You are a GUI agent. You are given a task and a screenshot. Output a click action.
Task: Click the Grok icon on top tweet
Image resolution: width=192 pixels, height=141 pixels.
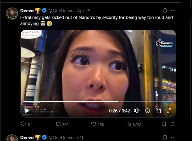(x=165, y=11)
